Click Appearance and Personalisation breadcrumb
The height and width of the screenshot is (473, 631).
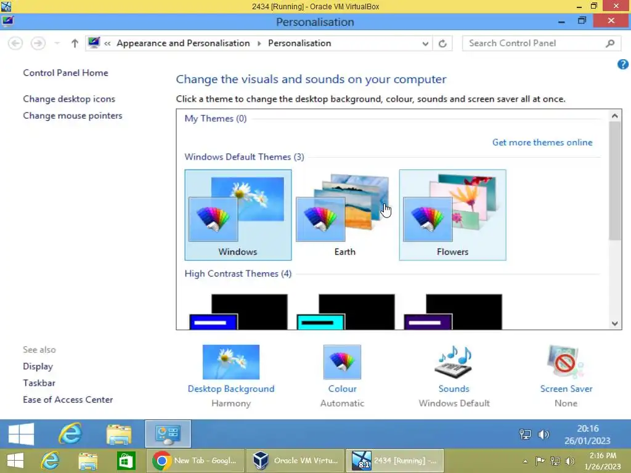[x=183, y=43]
